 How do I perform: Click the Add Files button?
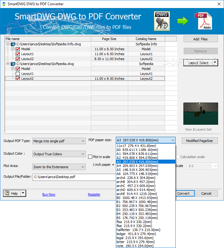pyautogui.click(x=201, y=39)
